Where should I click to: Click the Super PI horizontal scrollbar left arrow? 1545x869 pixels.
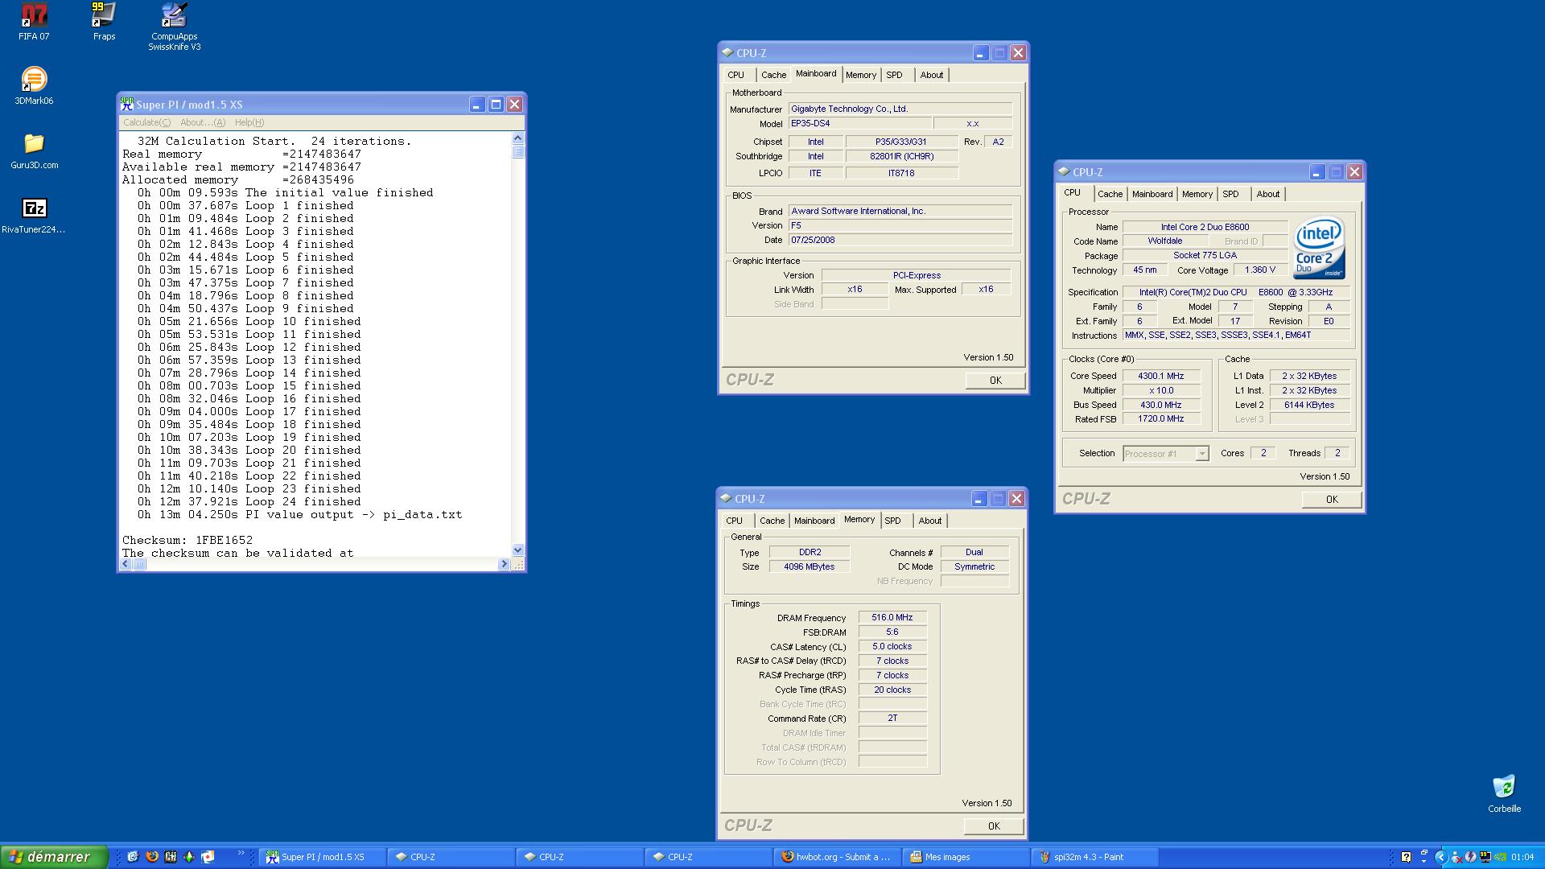(125, 564)
